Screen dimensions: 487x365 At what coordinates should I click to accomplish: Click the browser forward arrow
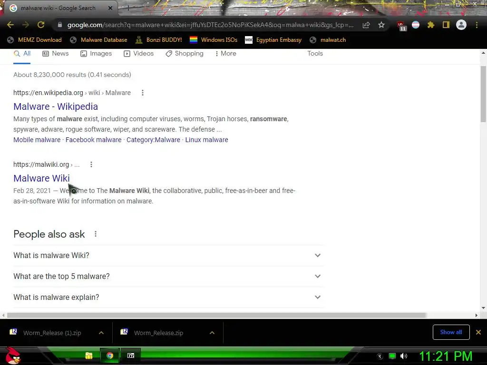click(x=26, y=25)
